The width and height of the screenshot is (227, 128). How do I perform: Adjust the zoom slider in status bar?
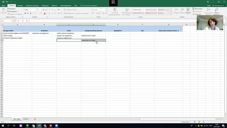tap(214, 122)
